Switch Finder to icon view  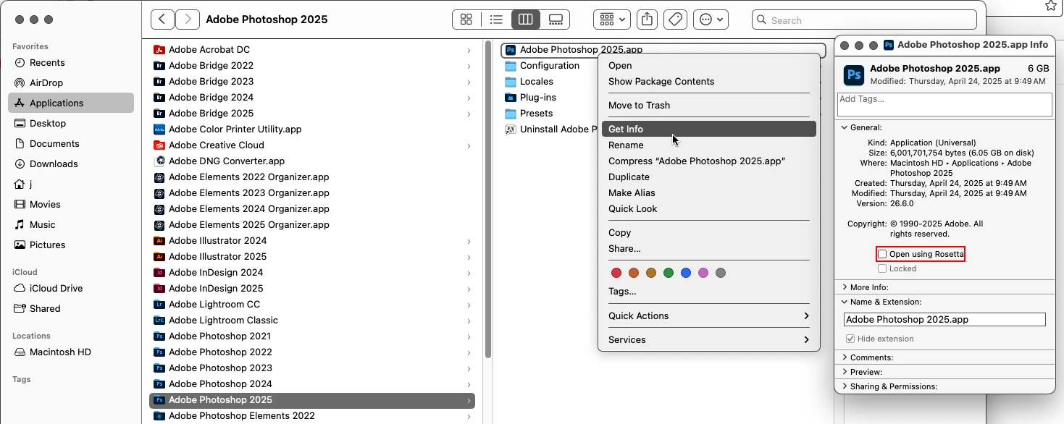point(466,20)
